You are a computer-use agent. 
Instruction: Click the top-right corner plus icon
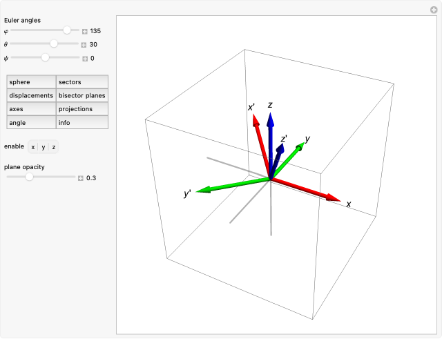pos(433,9)
